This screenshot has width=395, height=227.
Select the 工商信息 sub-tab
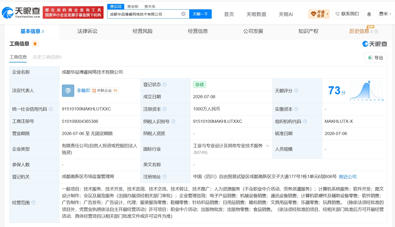pos(18,57)
